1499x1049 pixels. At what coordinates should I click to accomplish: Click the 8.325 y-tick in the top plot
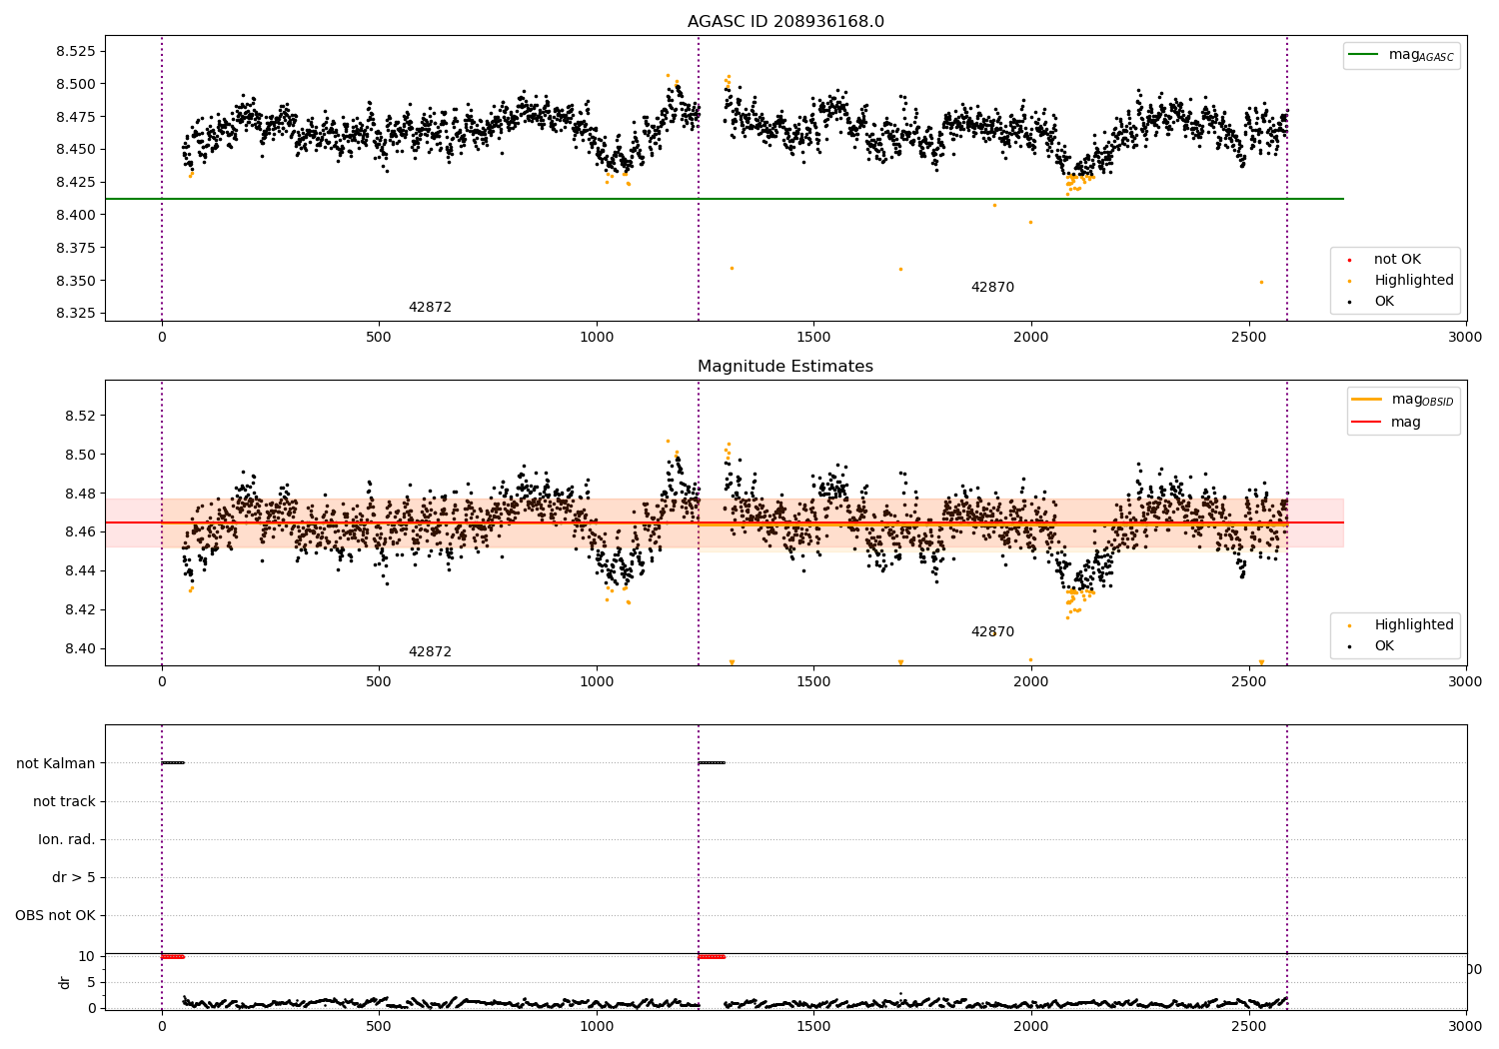[76, 313]
